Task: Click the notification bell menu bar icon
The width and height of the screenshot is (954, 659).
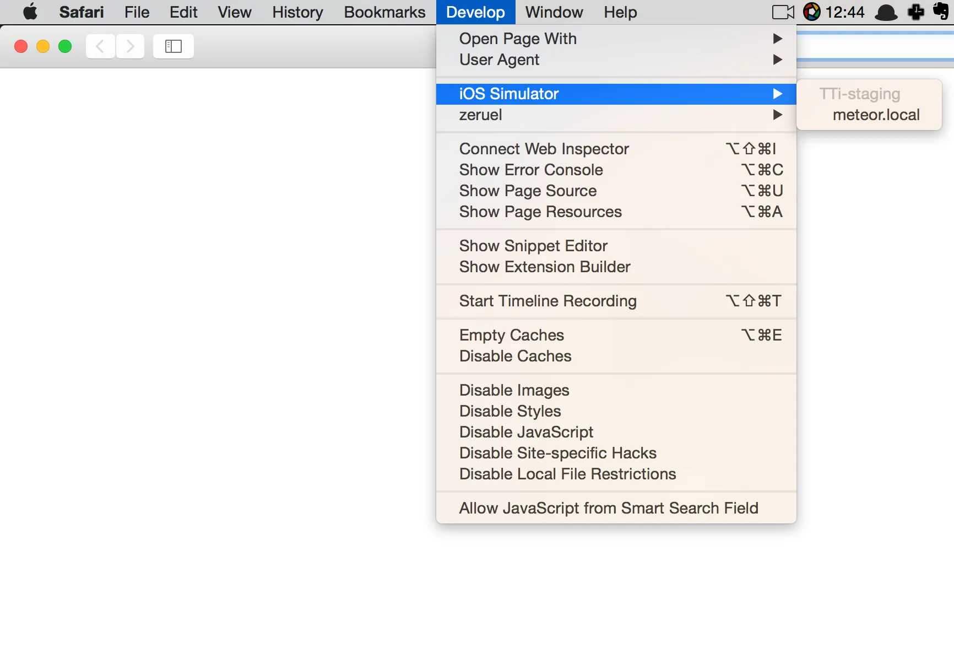Action: (885, 12)
